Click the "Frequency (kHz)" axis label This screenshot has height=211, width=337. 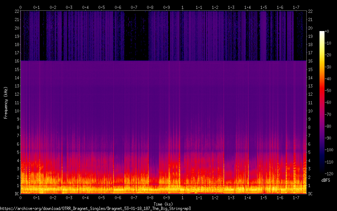coord(6,102)
